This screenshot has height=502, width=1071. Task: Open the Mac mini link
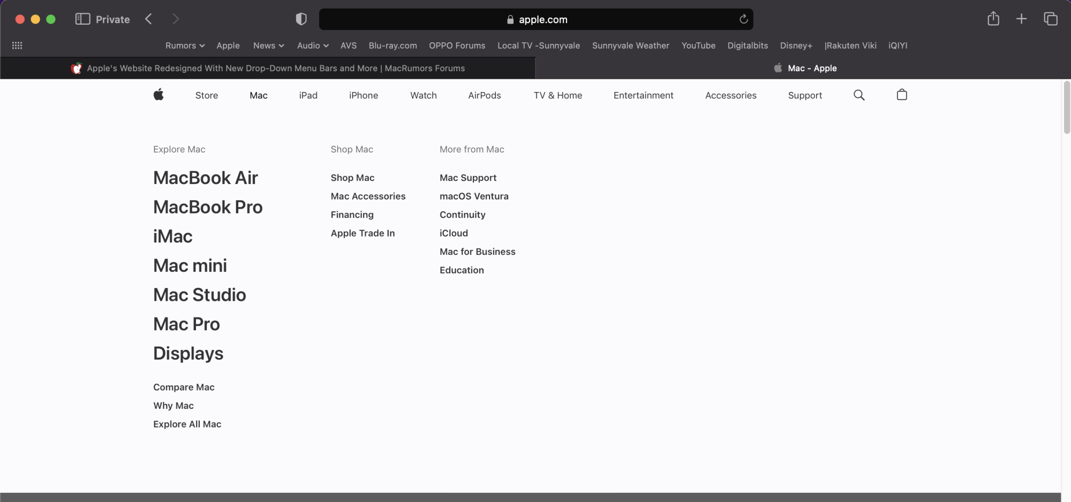(x=190, y=265)
